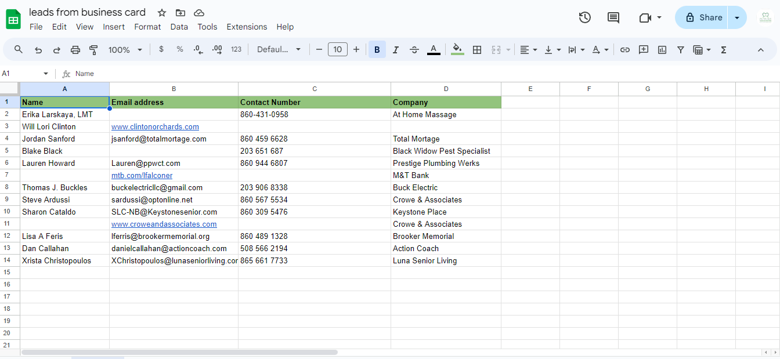Screen dimensions: 780x359
Task: Select the Thomas J. Buckles cell
Action: (x=64, y=187)
